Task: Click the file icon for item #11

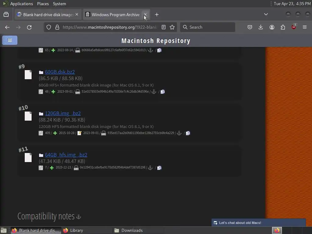Action: coord(28,158)
